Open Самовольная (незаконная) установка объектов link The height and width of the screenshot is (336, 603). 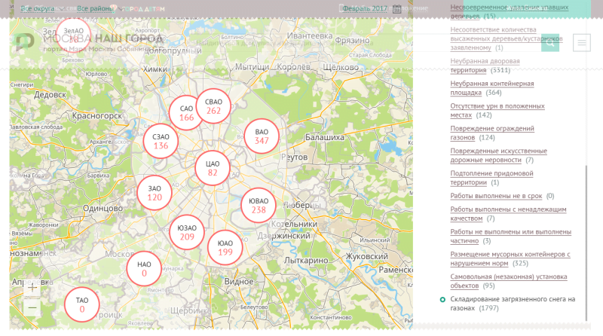click(x=508, y=281)
